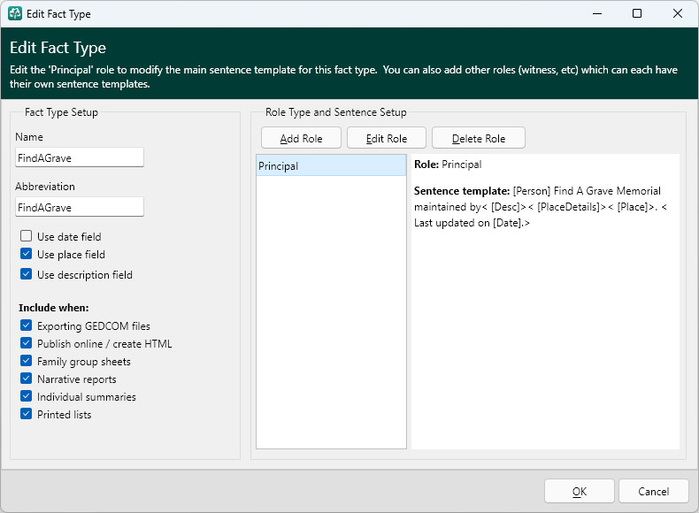This screenshot has height=513, width=699.
Task: Toggle Family group sheets checkbox
Action: pyautogui.click(x=27, y=361)
